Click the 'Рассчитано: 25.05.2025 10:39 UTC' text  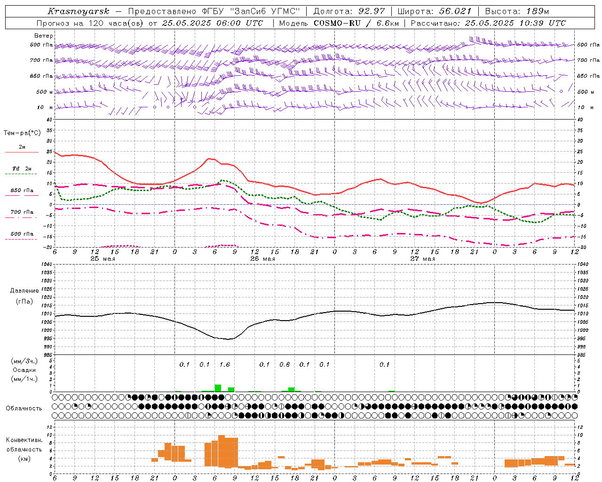488,23
